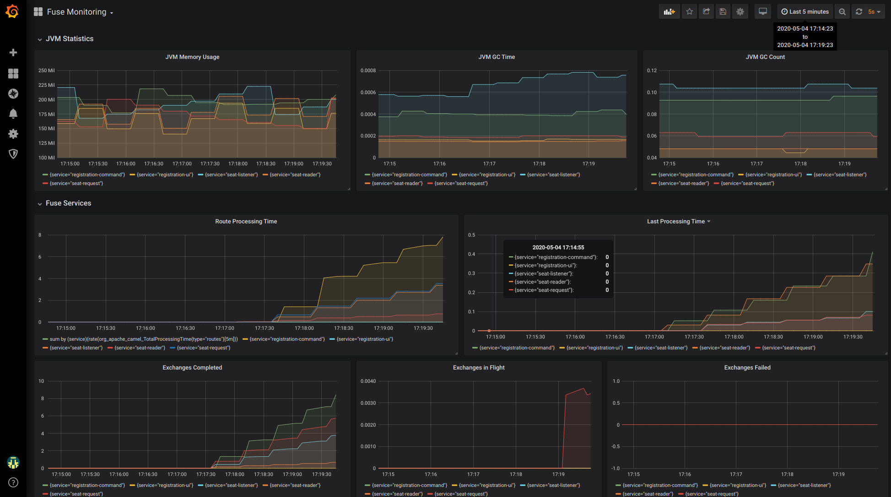Viewport: 891px width, 497px height.
Task: Open the Alerting bell icon
Action: [13, 114]
